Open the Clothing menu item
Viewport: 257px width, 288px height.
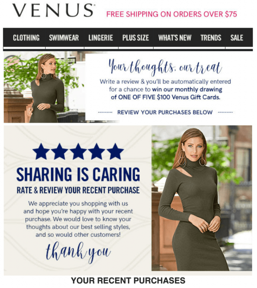[x=26, y=38]
